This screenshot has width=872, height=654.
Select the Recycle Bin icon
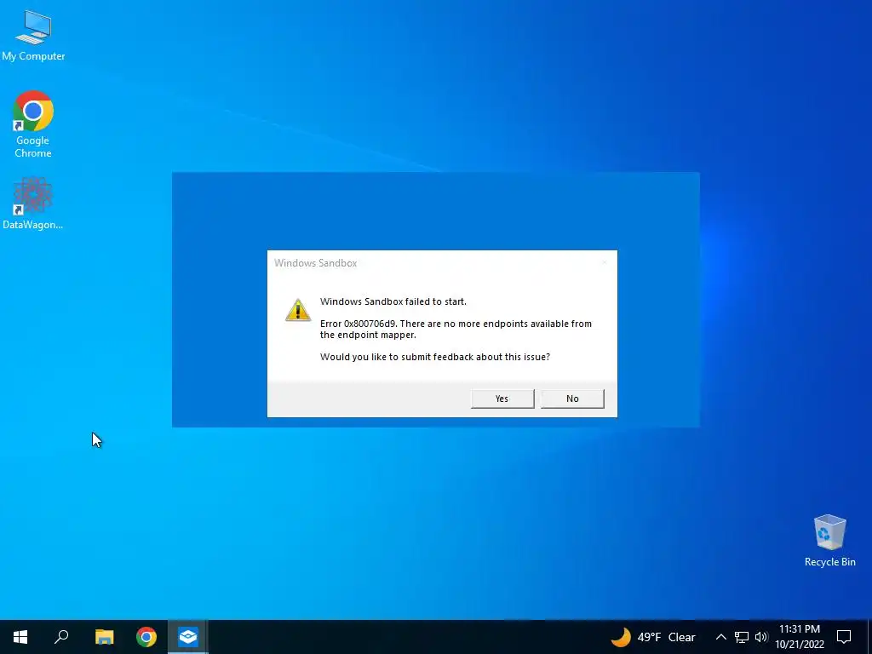click(829, 540)
